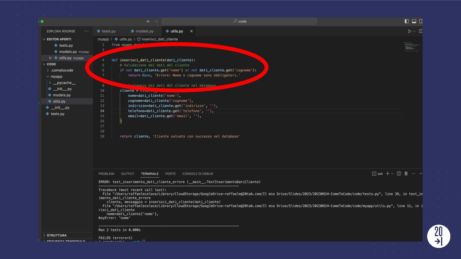Open the PORTE panel tab
Viewport: 461px width, 259px height.
click(x=170, y=174)
